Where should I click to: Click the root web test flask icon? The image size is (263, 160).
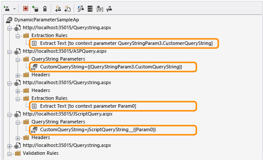[x=9, y=20]
